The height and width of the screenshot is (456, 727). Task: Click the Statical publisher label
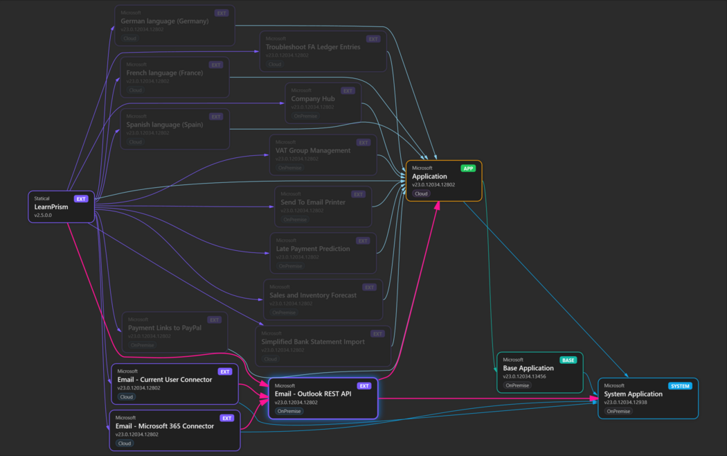(42, 198)
